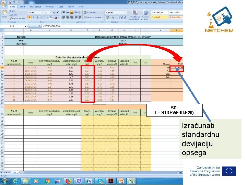Increase the font size
The height and width of the screenshot is (185, 247).
pyautogui.click(x=54, y=12)
